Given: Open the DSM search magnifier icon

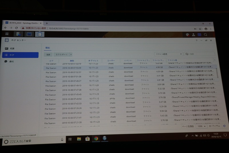Looking at the screenshot, I should point(206,35).
